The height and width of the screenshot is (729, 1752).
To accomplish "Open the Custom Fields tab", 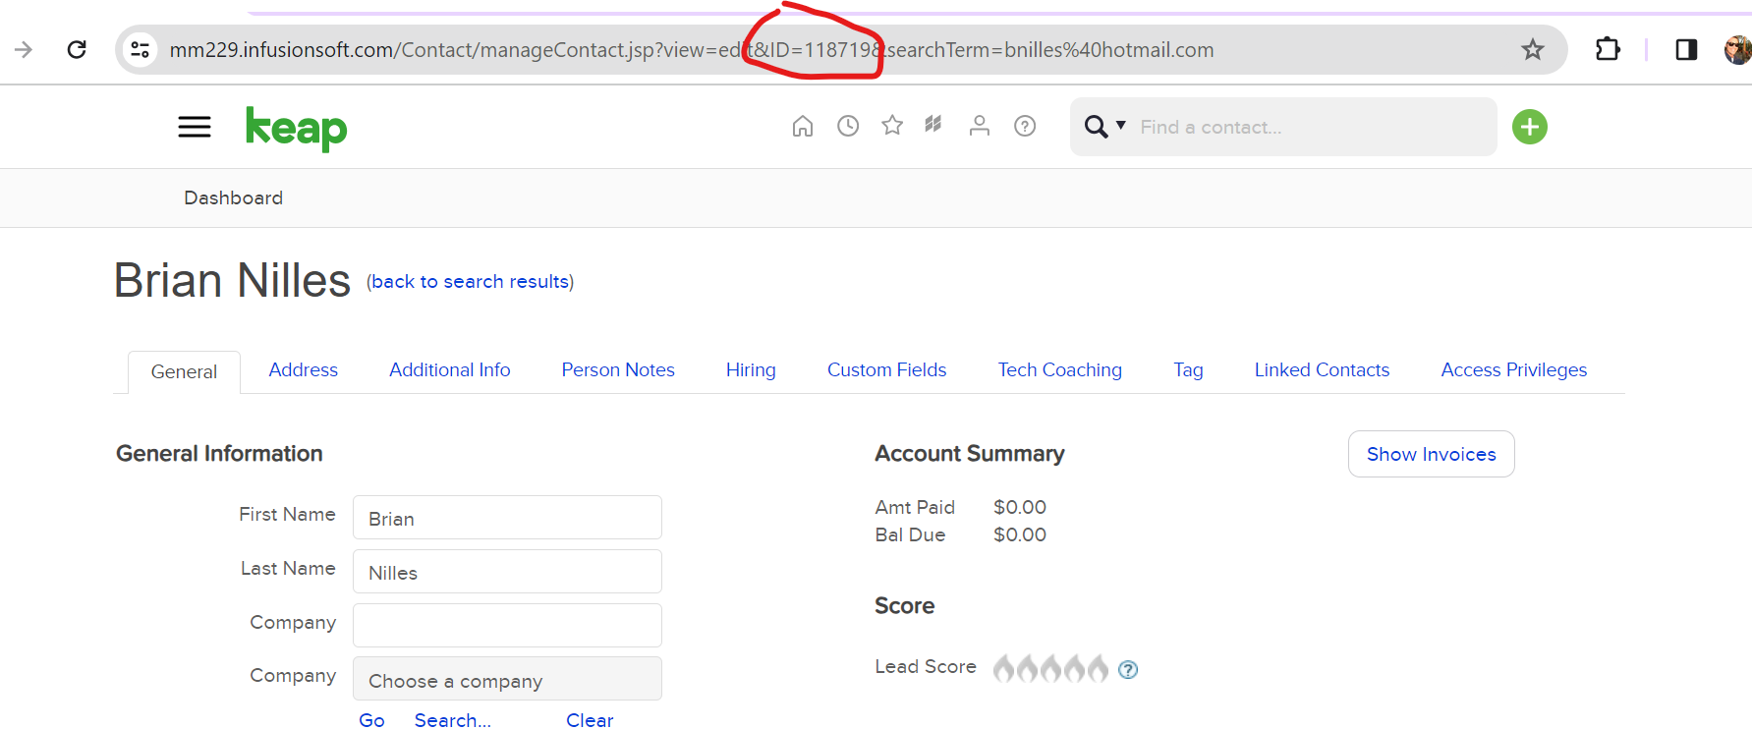I will [886, 370].
